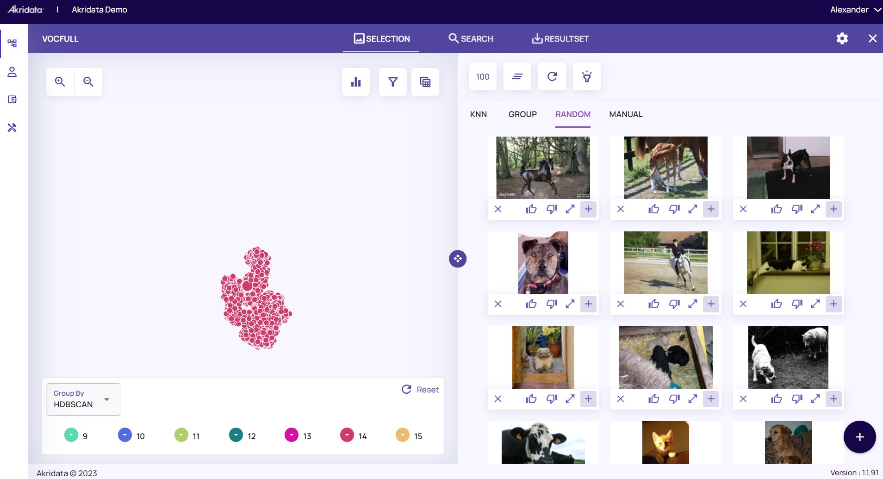The width and height of the screenshot is (883, 479).
Task: Thumbs down the Boston terrier image
Action: coord(797,209)
